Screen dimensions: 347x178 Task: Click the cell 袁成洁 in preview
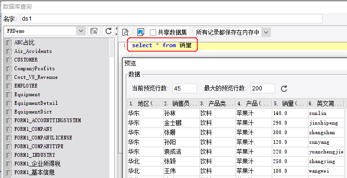tap(182, 152)
